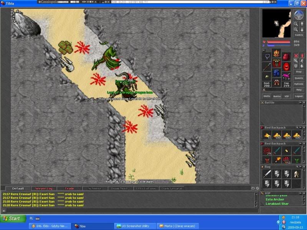Open the Trade chat tab
The height and width of the screenshot is (230, 307).
point(69,189)
